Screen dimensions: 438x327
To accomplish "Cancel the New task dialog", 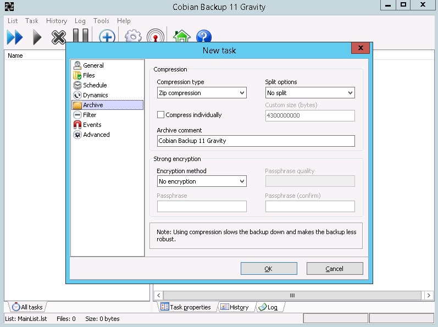I will tap(335, 269).
